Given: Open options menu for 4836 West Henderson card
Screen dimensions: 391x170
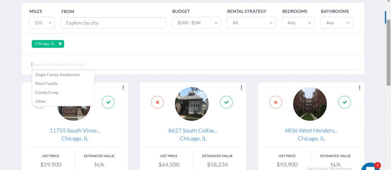Looking at the screenshot, I should [x=360, y=88].
